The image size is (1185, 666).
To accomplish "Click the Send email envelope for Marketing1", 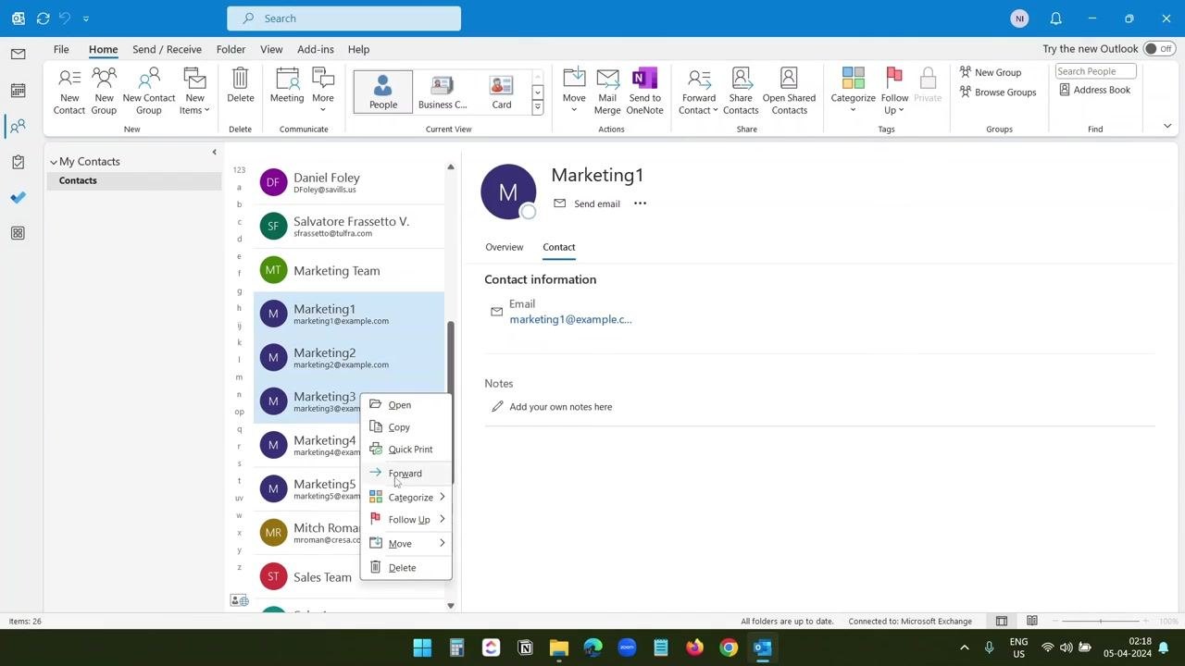I will [559, 203].
